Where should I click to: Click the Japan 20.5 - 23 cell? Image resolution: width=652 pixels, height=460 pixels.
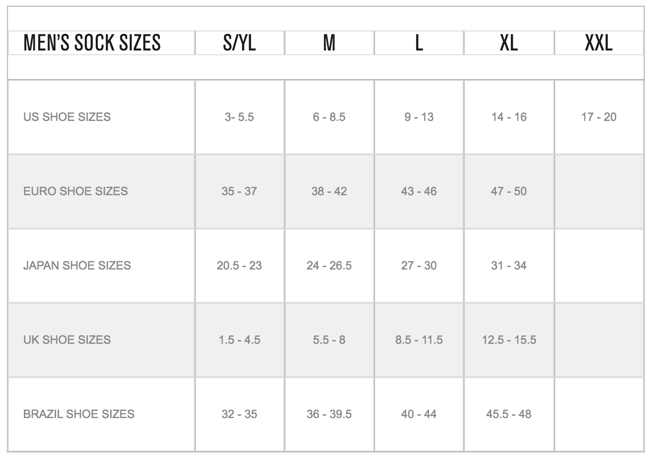pos(239,266)
